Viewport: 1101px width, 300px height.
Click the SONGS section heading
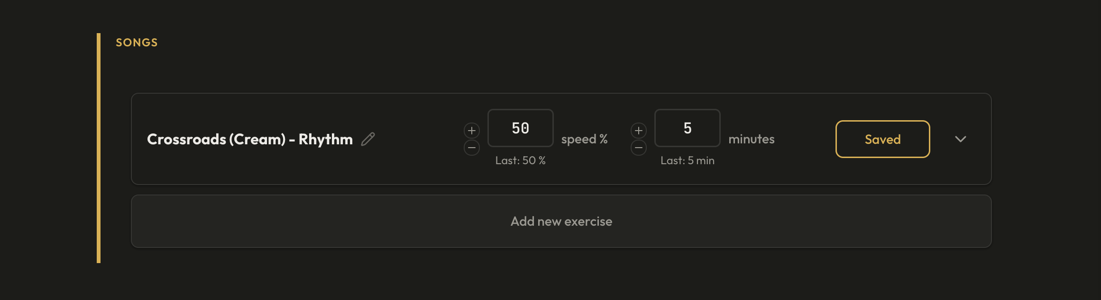(136, 42)
